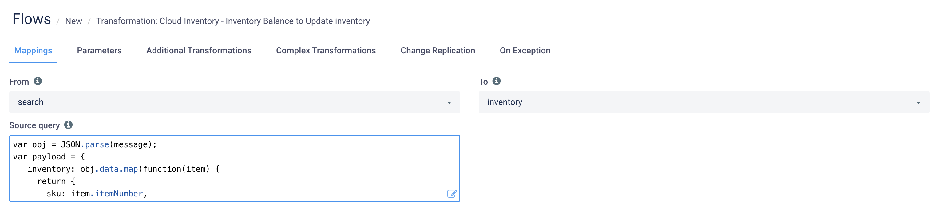
Task: Select the Mappings tab
Action: [33, 51]
